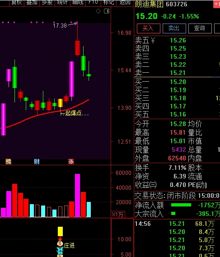Click the 净资 value 6.39
The width and height of the screenshot is (220, 257).
[180, 176]
